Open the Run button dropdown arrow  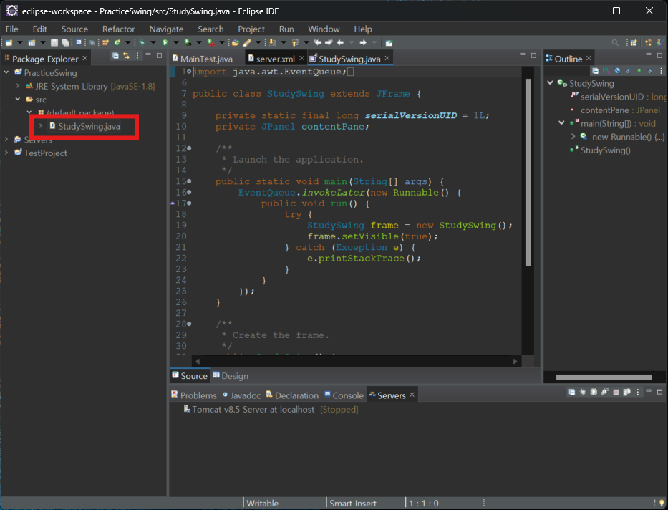pyautogui.click(x=176, y=42)
